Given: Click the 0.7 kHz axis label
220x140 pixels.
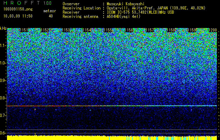Looking at the screenshot, I should pos(3,115).
